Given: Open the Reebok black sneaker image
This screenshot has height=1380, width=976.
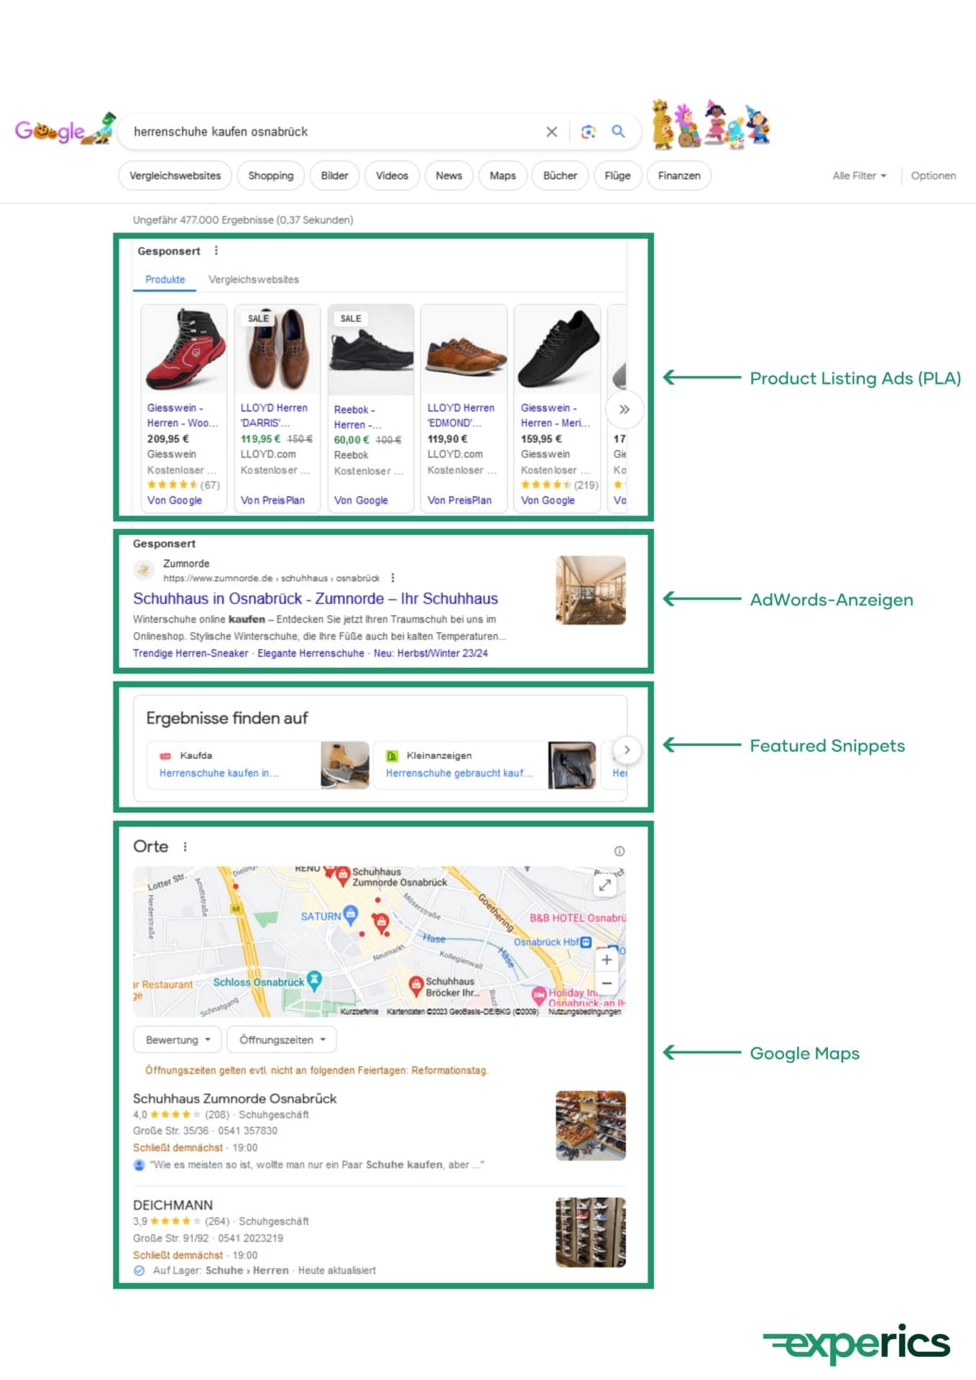Looking at the screenshot, I should point(371,349).
